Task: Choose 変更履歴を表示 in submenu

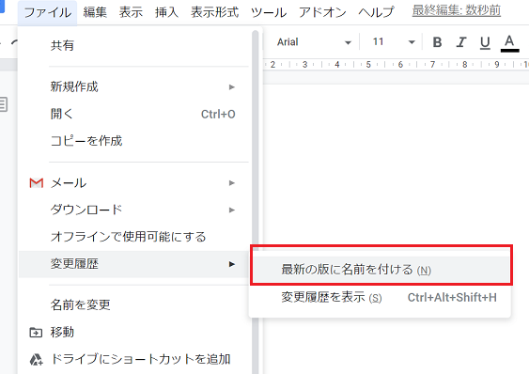Action: [x=381, y=297]
